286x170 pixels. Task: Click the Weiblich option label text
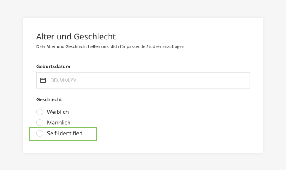(x=58, y=112)
